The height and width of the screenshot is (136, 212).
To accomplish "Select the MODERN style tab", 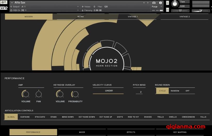I will point(29,17).
